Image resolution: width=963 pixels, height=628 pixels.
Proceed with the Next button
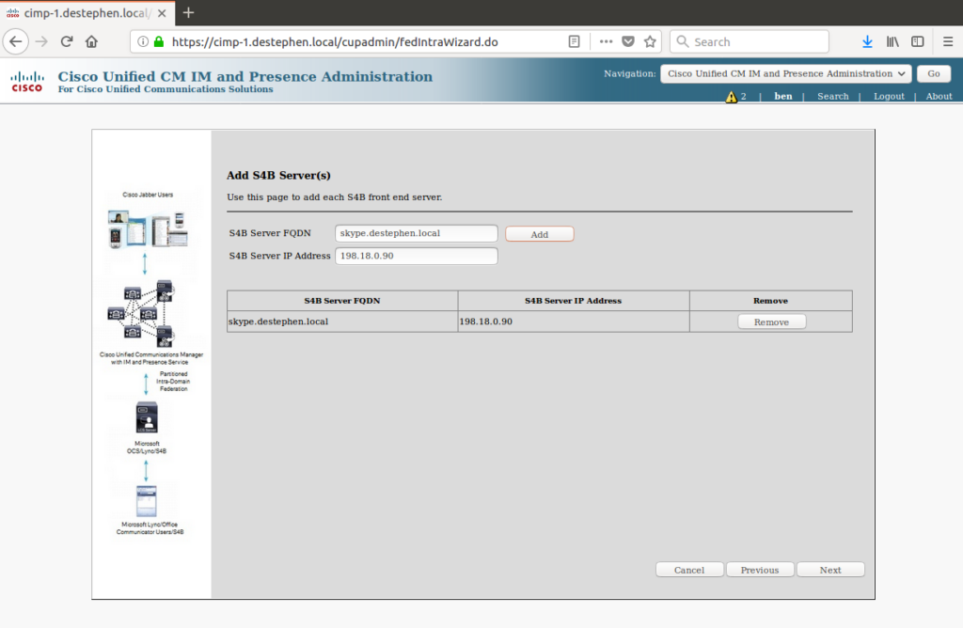click(830, 570)
